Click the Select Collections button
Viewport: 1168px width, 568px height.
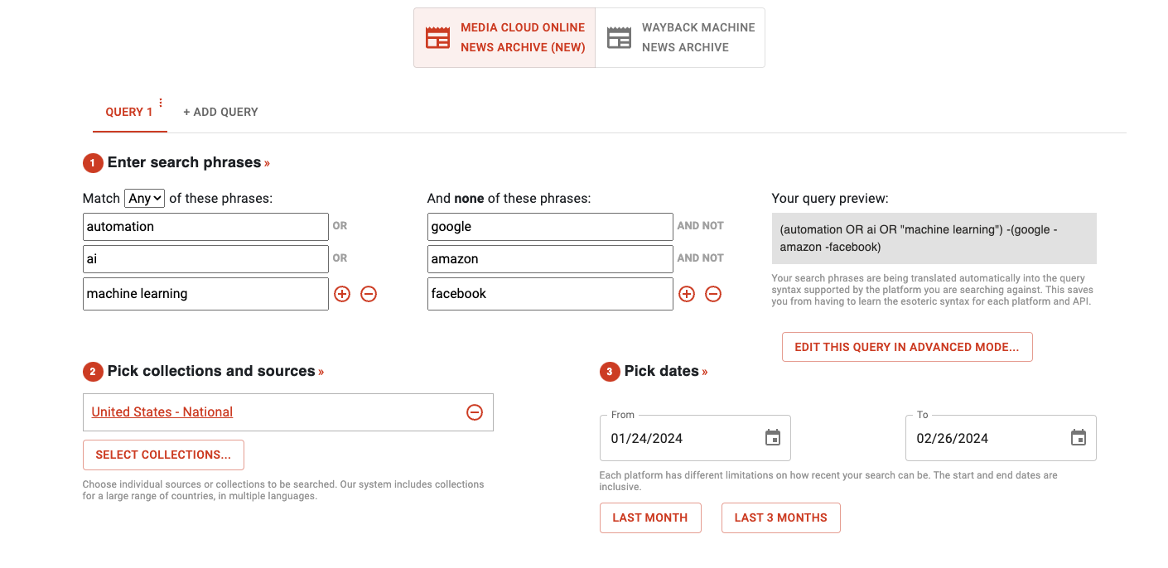(x=163, y=455)
